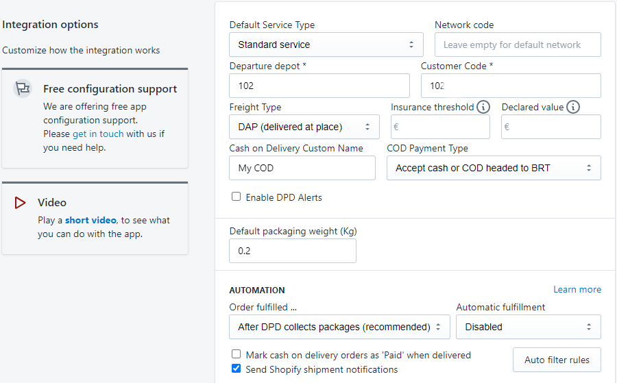Follow the get in touch link
The width and height of the screenshot is (617, 383).
[98, 134]
